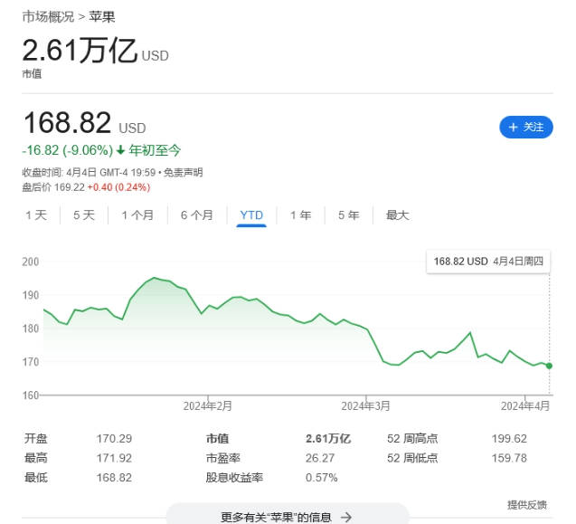This screenshot has width=576, height=524.
Task: Switch to the 6 个月 tab
Action: pyautogui.click(x=197, y=215)
